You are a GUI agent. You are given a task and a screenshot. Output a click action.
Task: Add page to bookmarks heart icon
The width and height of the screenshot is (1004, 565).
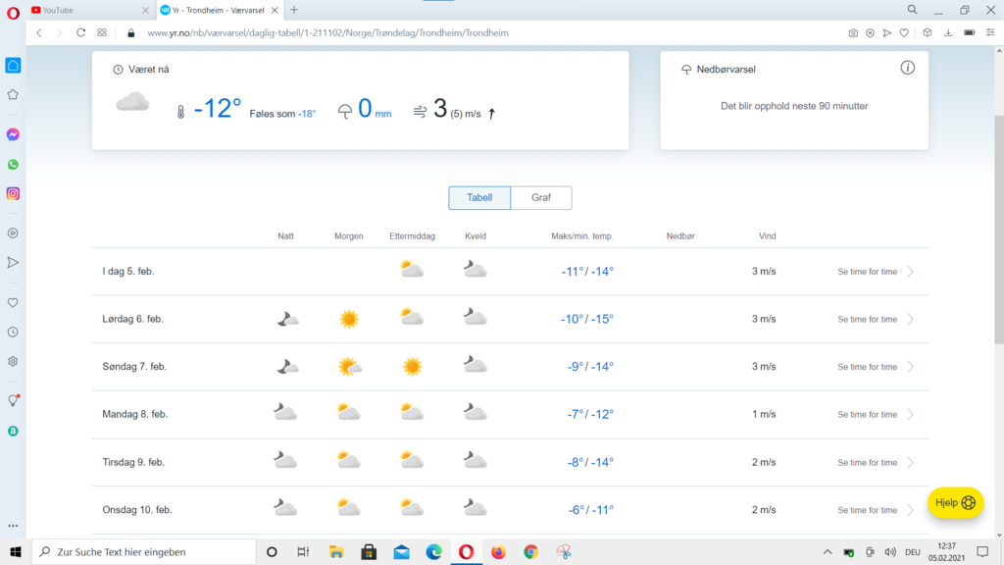click(x=904, y=32)
